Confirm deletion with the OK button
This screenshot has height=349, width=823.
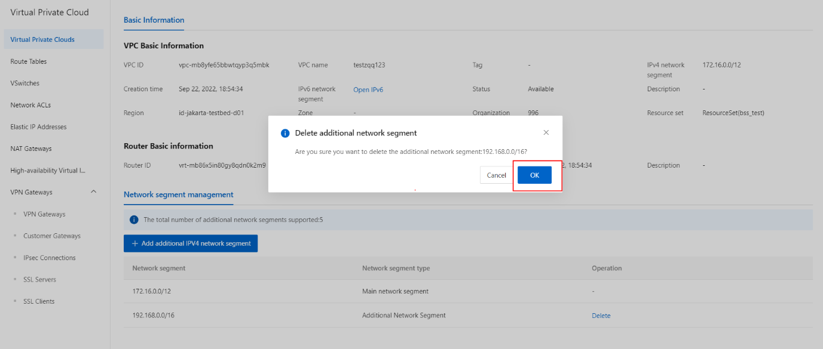[534, 175]
